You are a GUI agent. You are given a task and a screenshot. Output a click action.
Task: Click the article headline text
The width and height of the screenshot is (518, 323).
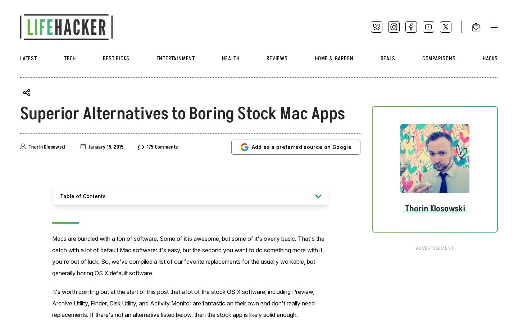(x=182, y=114)
